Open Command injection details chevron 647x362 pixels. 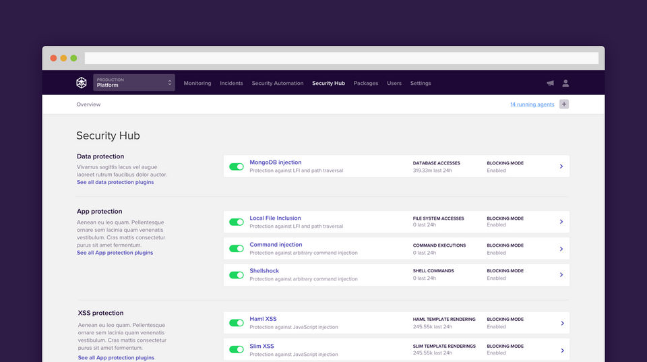tap(561, 249)
